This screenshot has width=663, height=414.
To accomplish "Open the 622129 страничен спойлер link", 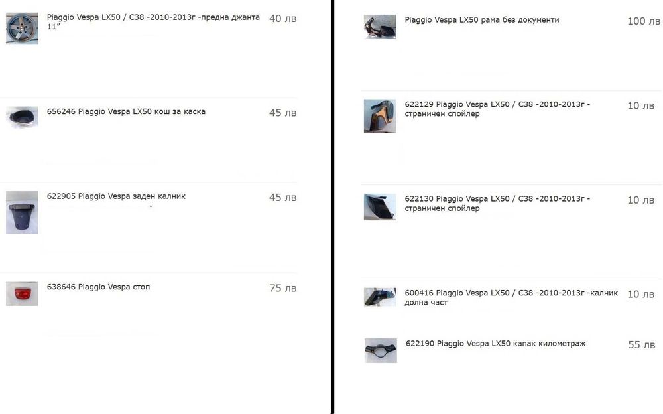I will (497, 109).
